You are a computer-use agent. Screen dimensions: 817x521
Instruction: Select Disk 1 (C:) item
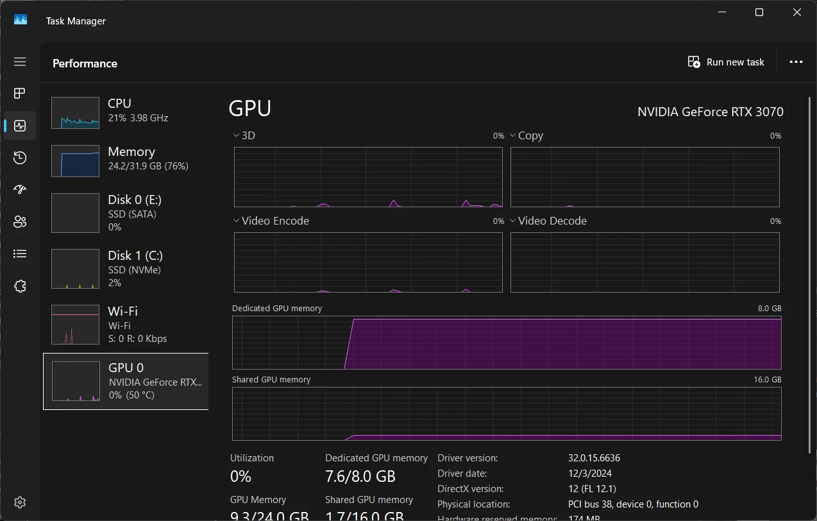click(126, 269)
